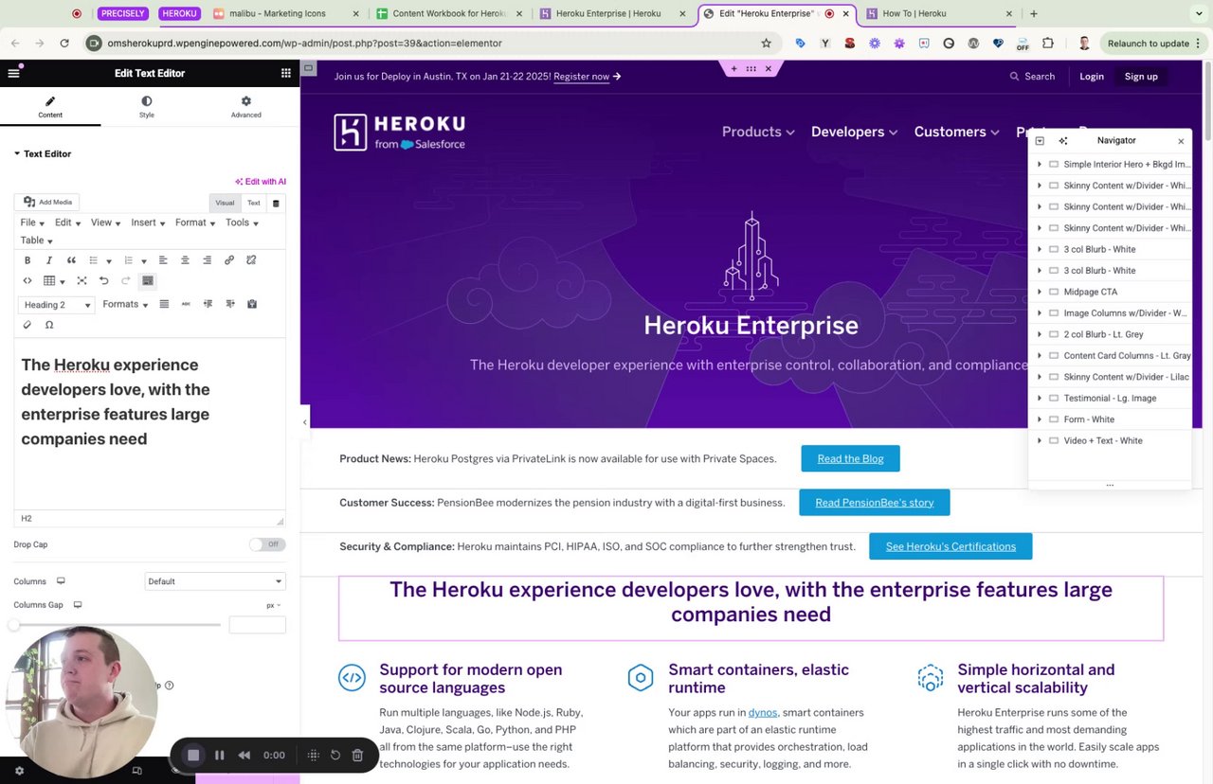
Task: Click the Columns Gap slider handle
Action: [x=14, y=625]
